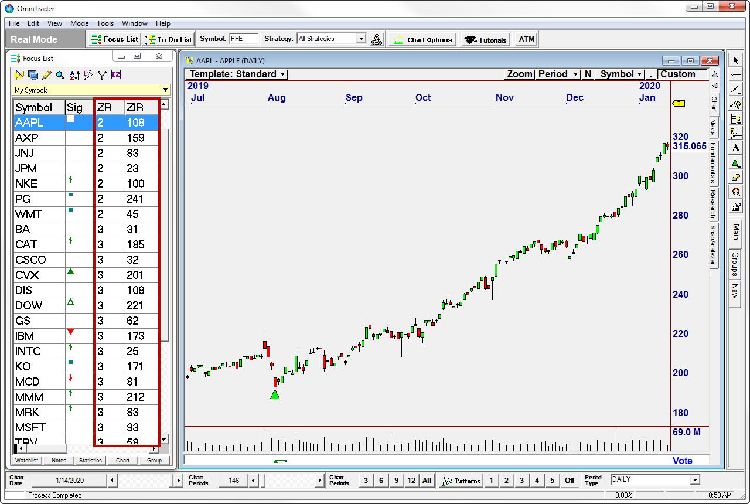Select the text annotation A tool
The width and height of the screenshot is (750, 504).
click(x=736, y=148)
